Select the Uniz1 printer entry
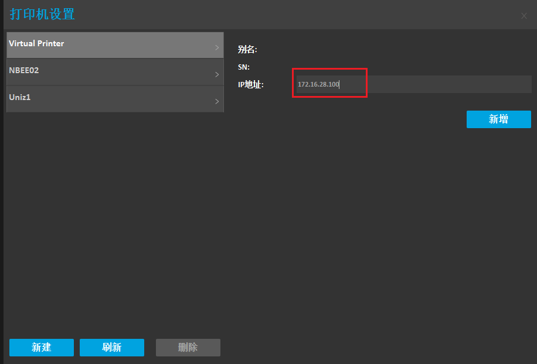This screenshot has width=537, height=364. point(115,99)
